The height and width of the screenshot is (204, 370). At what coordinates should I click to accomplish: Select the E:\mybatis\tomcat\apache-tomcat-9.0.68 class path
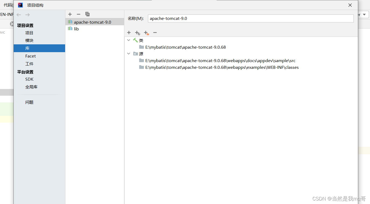(x=185, y=47)
